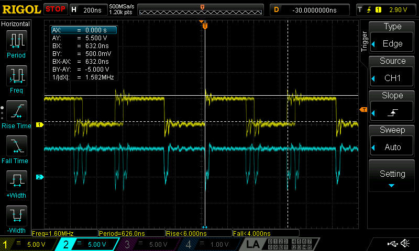Choose the Rise Time measurement icon
The width and height of the screenshot is (419, 251).
pyautogui.click(x=17, y=111)
